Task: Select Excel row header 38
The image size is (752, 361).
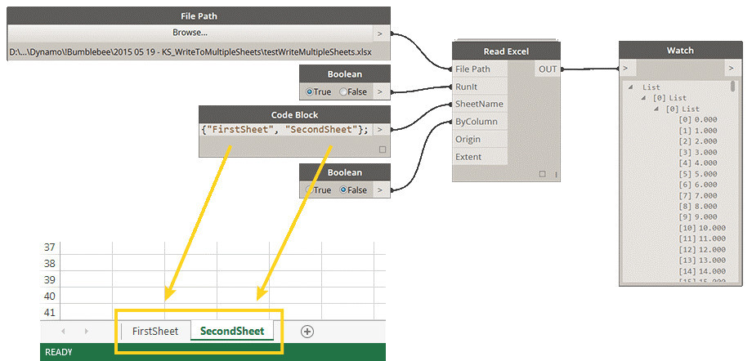Action: point(50,264)
